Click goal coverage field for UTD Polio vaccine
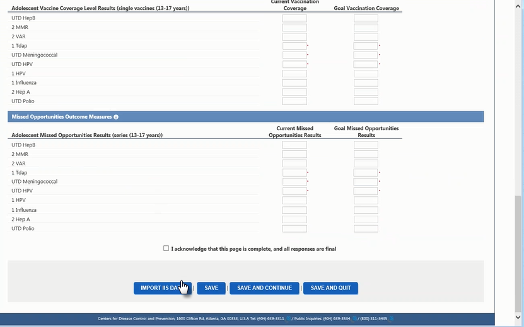The image size is (524, 327). (366, 101)
